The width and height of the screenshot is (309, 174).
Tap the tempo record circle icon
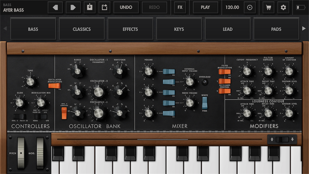pos(250,8)
